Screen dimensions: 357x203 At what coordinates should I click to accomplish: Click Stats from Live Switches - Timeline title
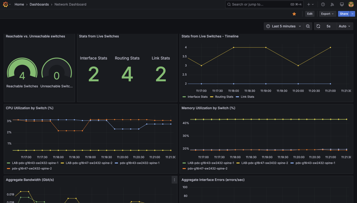[x=210, y=36]
